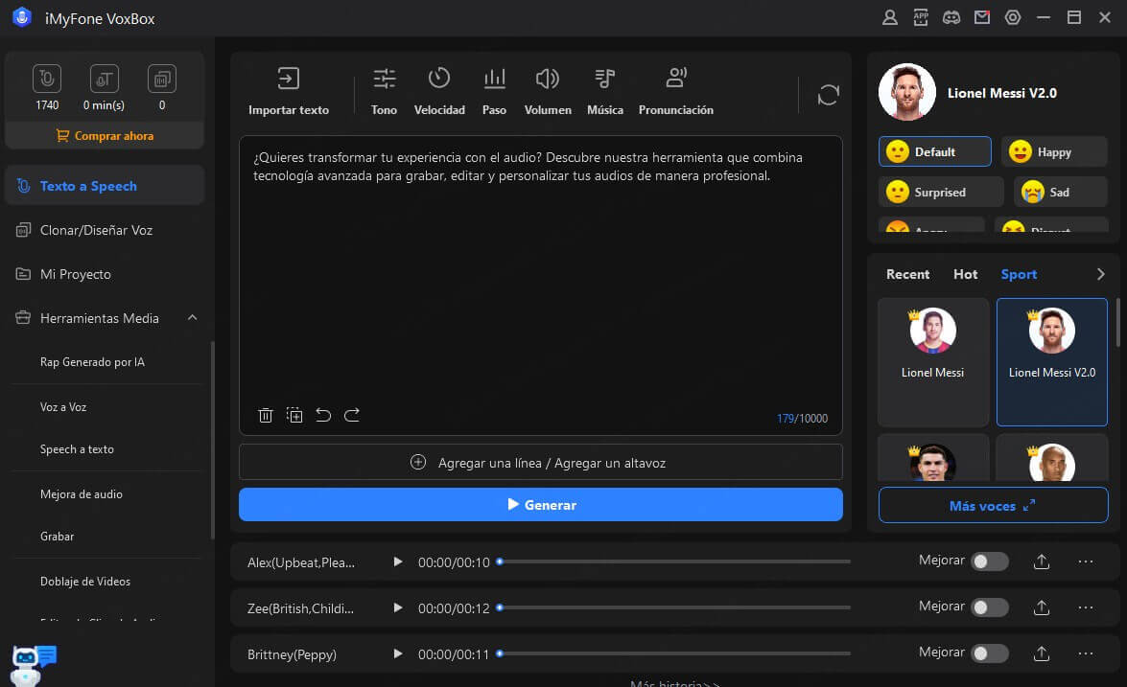
Task: Export the Brittney(Peppy) audio
Action: pyautogui.click(x=1042, y=653)
